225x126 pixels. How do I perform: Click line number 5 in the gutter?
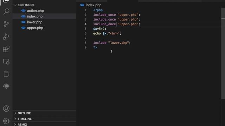85,29
